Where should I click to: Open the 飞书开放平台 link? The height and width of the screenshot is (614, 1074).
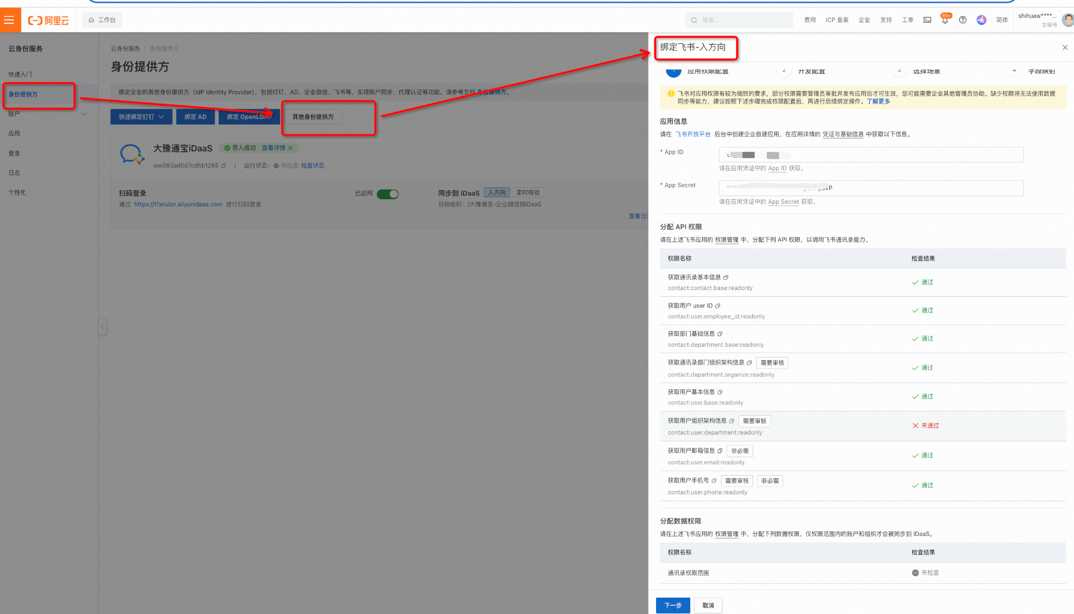tap(693, 134)
